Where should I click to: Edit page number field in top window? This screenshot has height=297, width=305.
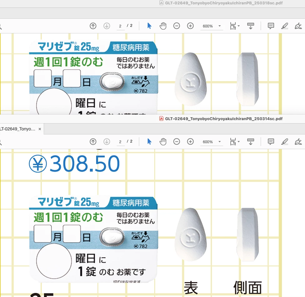121,26
